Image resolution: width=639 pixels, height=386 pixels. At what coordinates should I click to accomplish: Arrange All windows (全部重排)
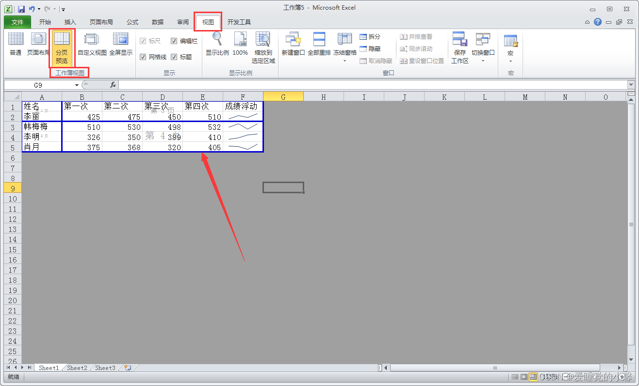coord(319,45)
